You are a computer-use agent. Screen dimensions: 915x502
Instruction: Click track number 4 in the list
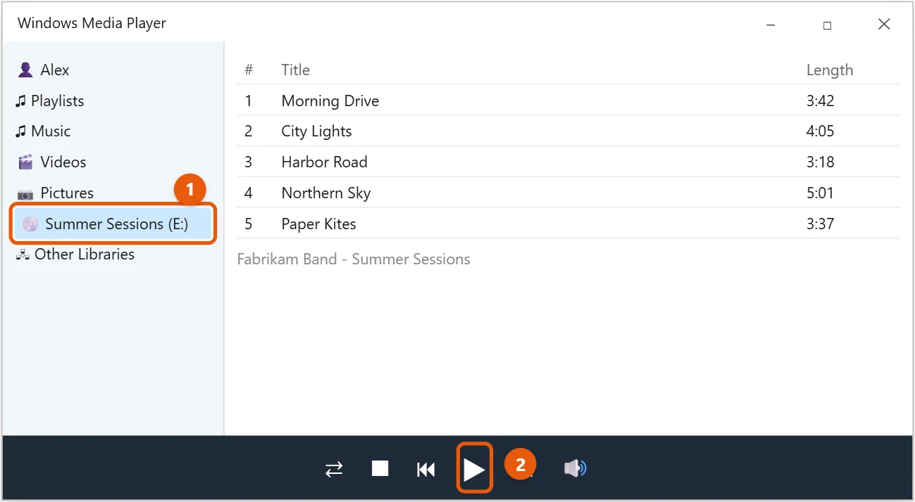248,193
